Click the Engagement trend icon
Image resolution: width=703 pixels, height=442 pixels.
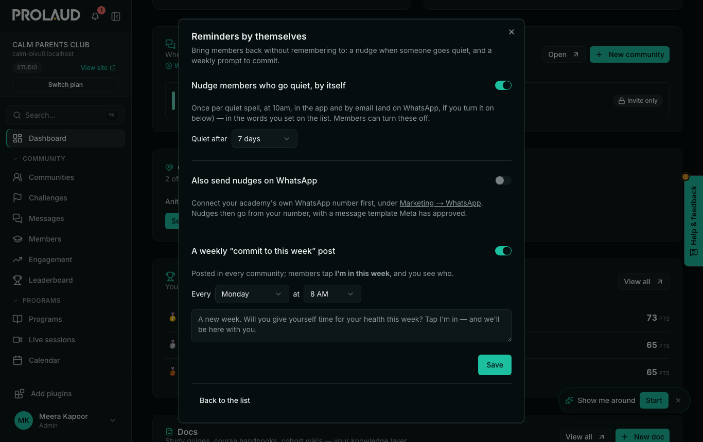click(x=17, y=260)
